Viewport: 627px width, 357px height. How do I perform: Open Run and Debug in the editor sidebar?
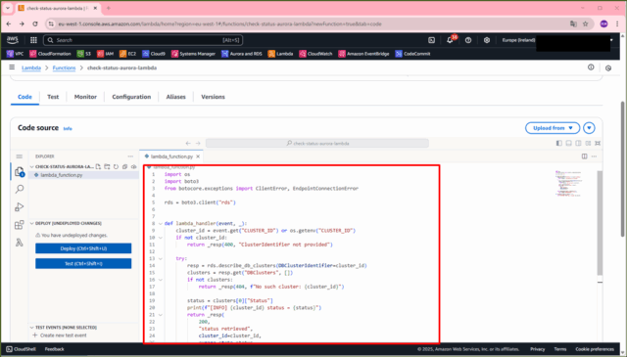(x=20, y=206)
